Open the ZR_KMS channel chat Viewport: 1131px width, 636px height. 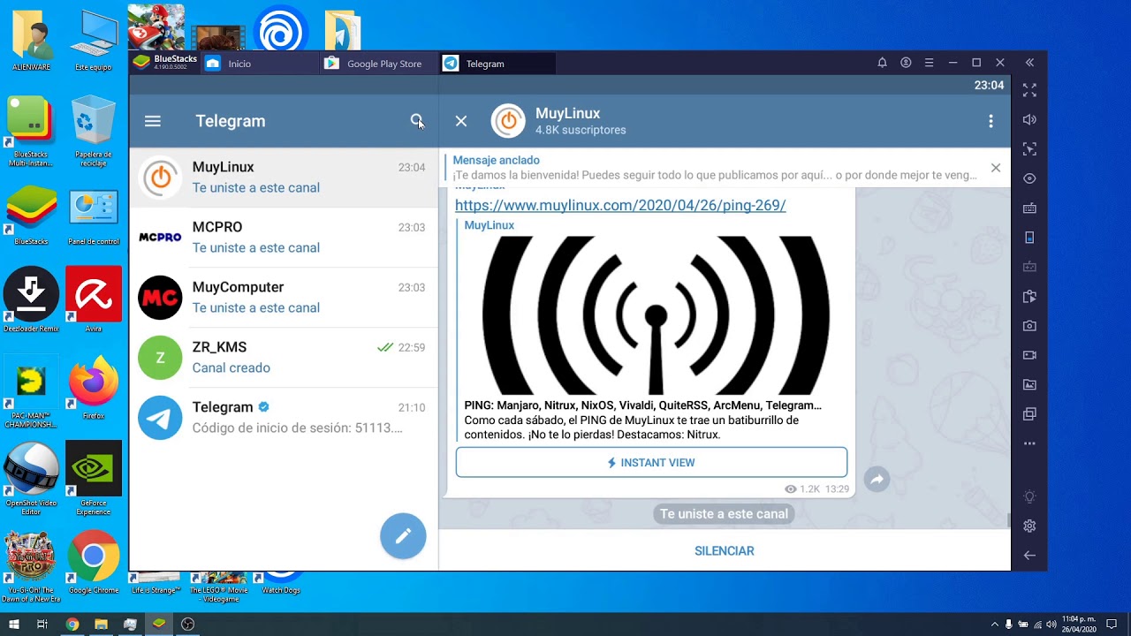(284, 358)
